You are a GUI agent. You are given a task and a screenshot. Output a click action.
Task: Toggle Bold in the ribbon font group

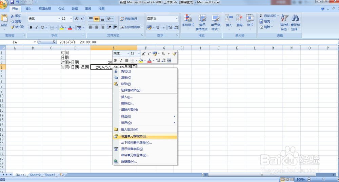(x=31, y=27)
